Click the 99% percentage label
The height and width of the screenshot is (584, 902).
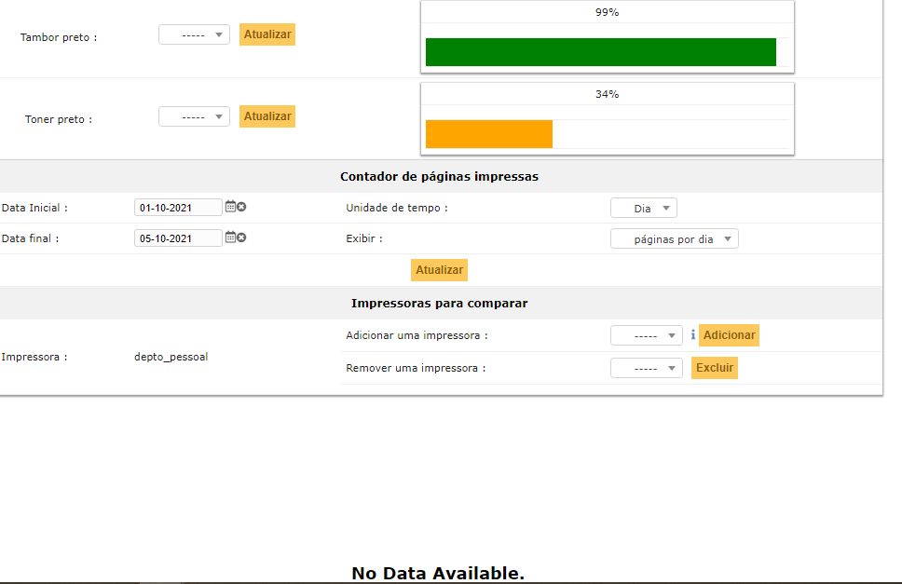607,12
